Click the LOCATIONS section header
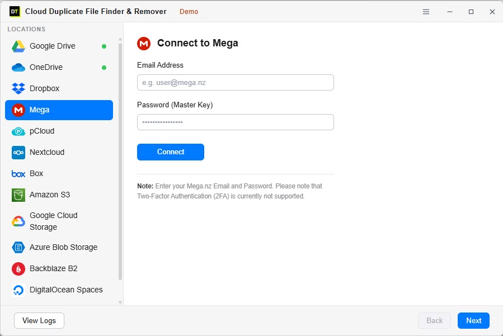This screenshot has height=336, width=503. point(26,29)
